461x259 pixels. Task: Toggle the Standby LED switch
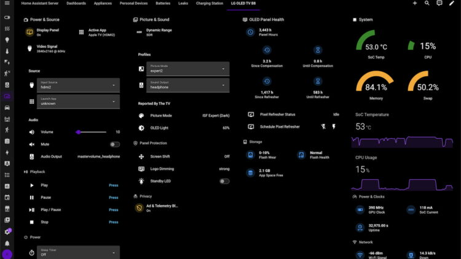[x=224, y=181]
